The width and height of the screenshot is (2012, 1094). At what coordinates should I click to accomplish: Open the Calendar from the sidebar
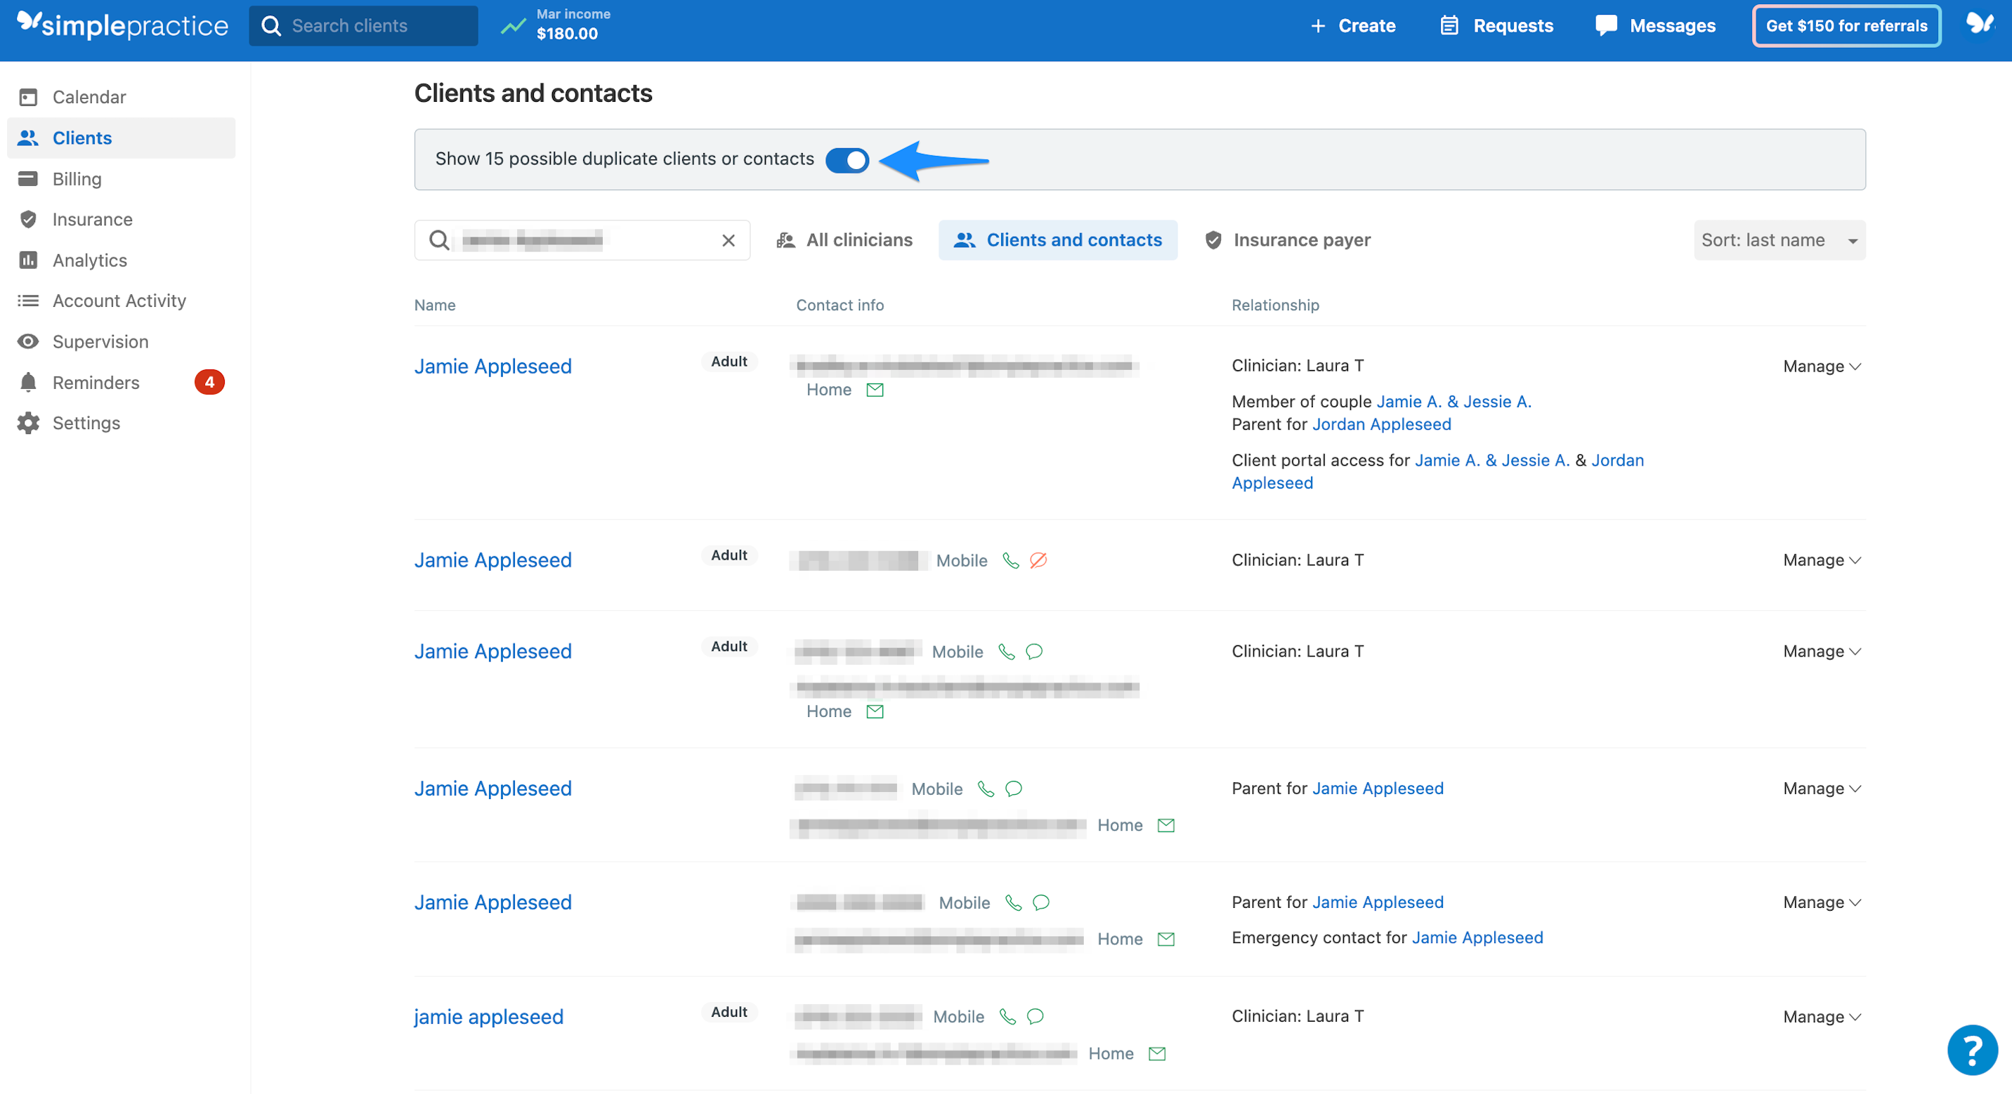[x=89, y=96]
